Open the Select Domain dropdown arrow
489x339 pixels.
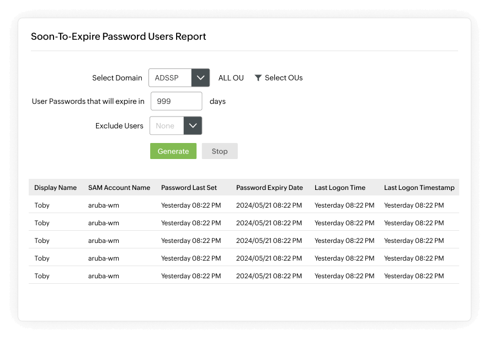coord(200,77)
